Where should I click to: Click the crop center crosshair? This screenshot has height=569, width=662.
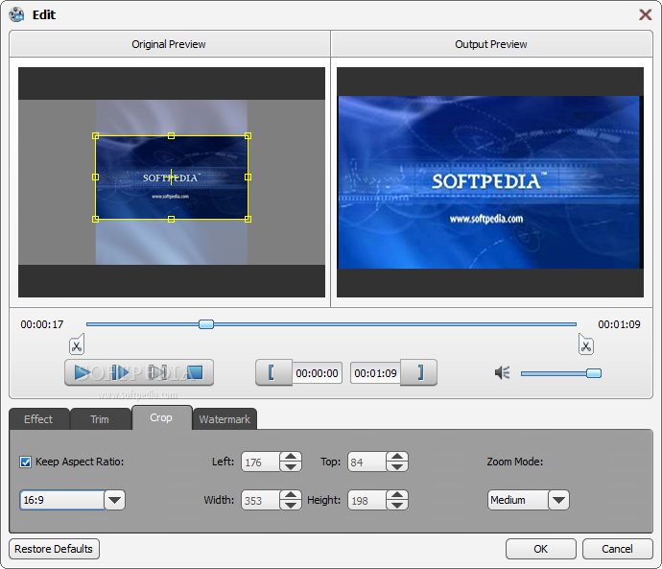[171, 178]
